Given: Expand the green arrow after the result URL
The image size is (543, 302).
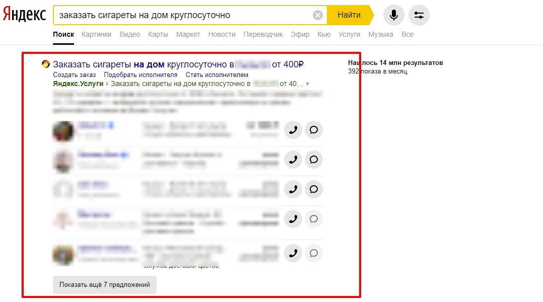Looking at the screenshot, I should click(307, 84).
